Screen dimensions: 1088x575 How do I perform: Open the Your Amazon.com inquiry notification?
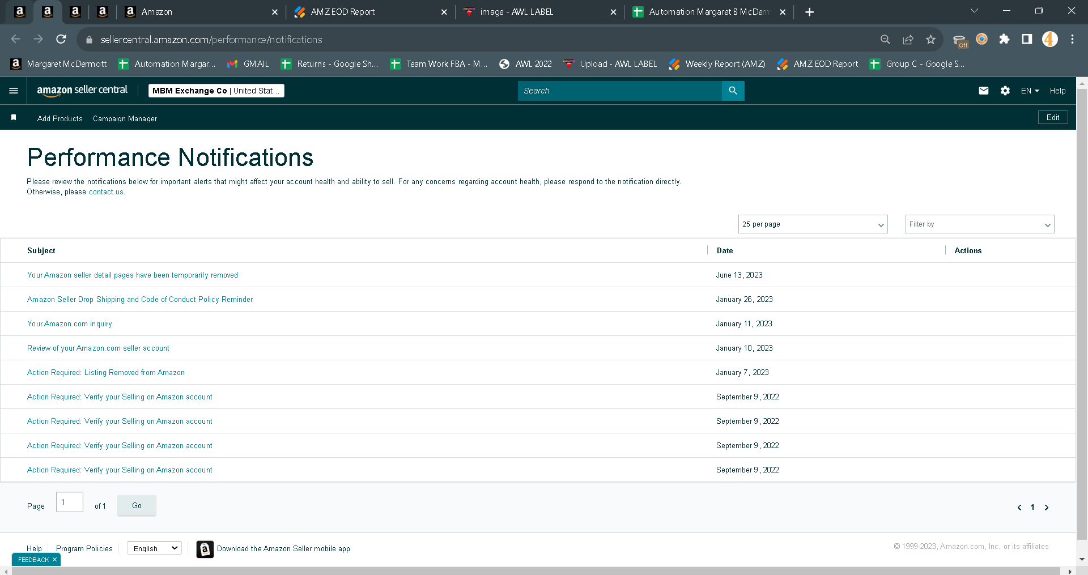(x=70, y=324)
